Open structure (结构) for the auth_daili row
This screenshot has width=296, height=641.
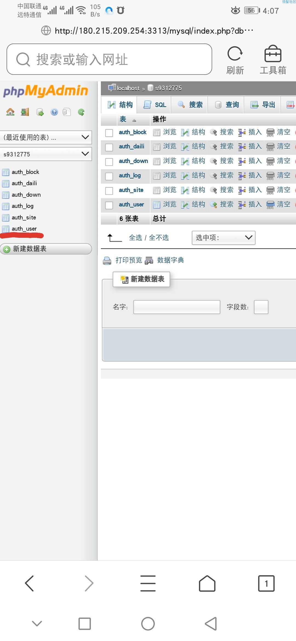click(193, 147)
